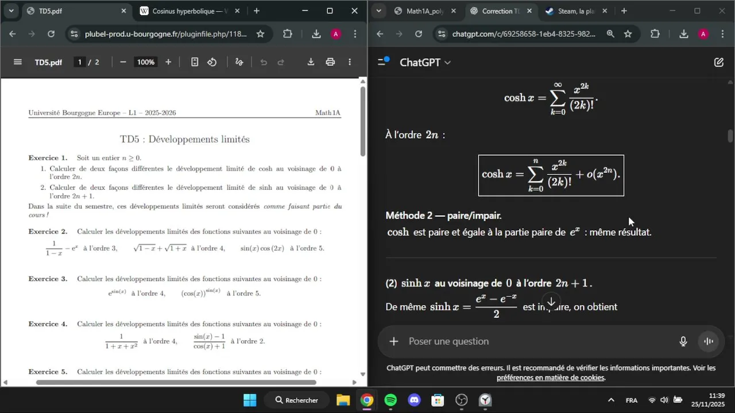
Task: Bookmark the ChatGPT page with star icon
Action: click(x=628, y=34)
